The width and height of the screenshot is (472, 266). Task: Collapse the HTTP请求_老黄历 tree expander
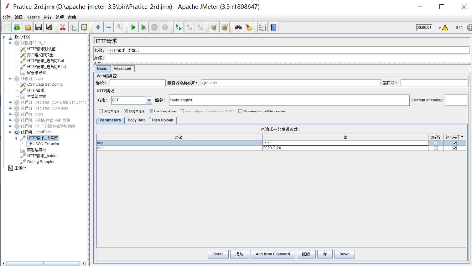(x=17, y=138)
